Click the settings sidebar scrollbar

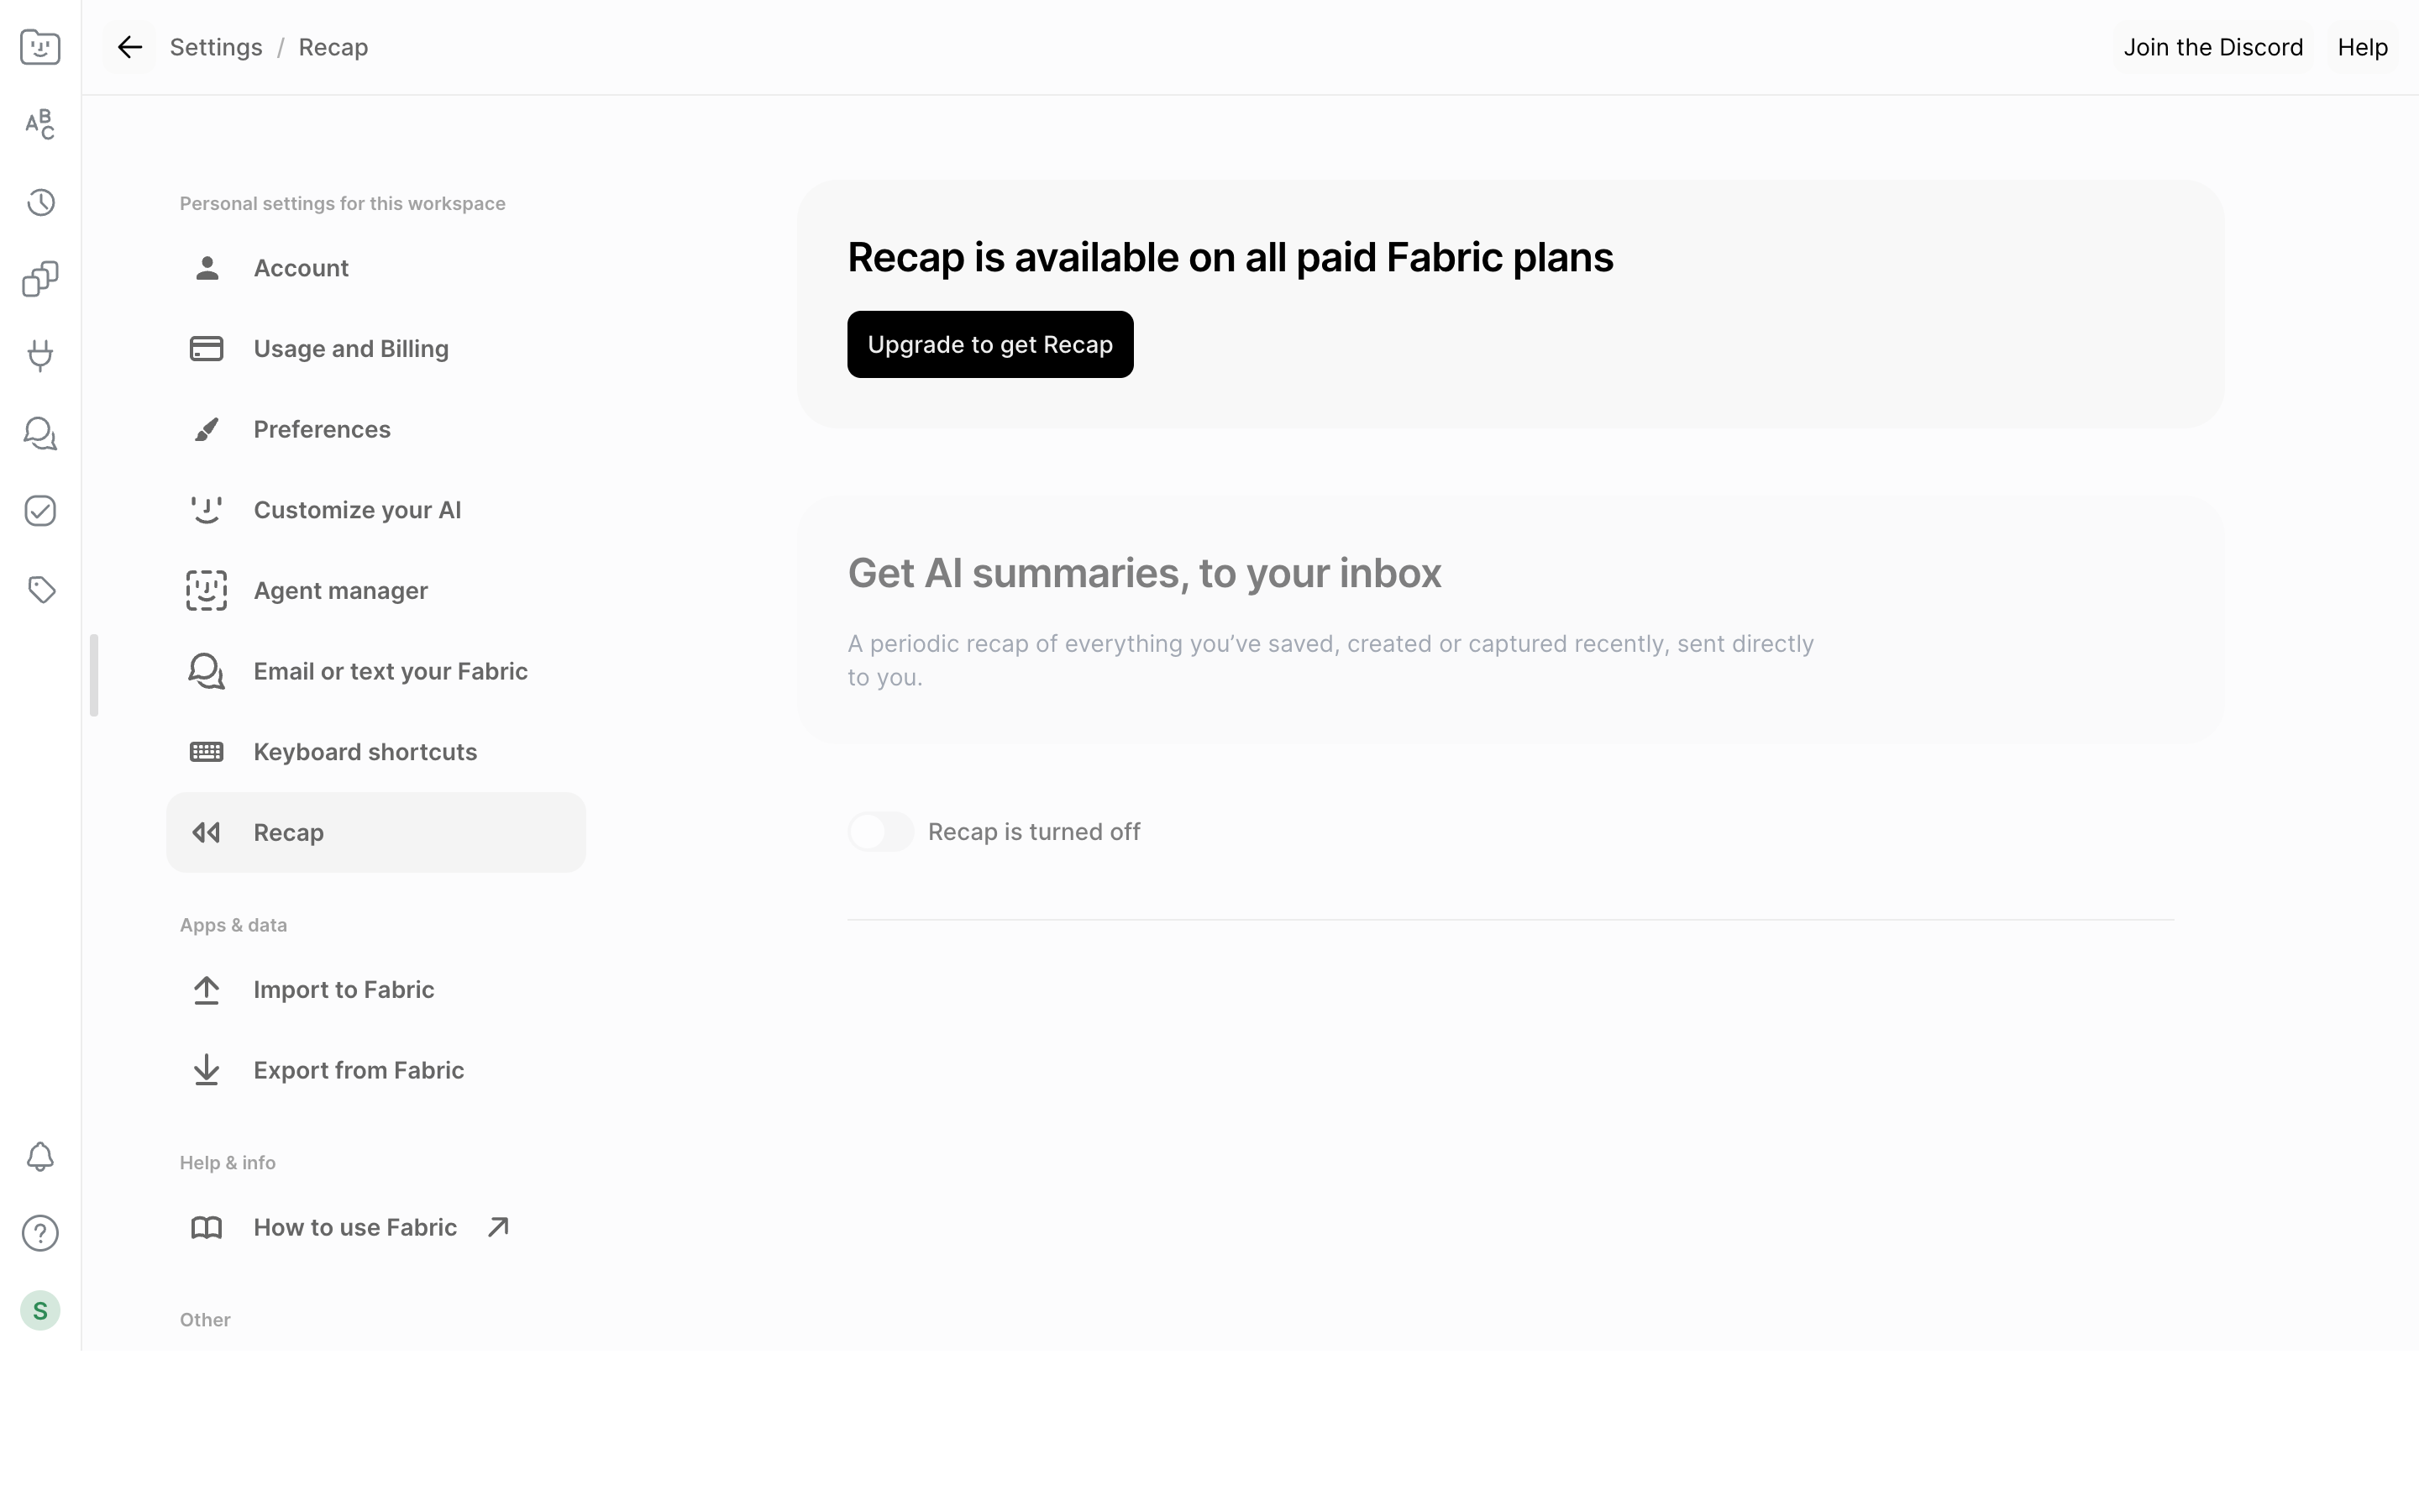tap(94, 675)
